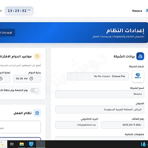Click the البريد الإلكتروني email field
The width and height of the screenshot is (148, 148).
(77, 125)
